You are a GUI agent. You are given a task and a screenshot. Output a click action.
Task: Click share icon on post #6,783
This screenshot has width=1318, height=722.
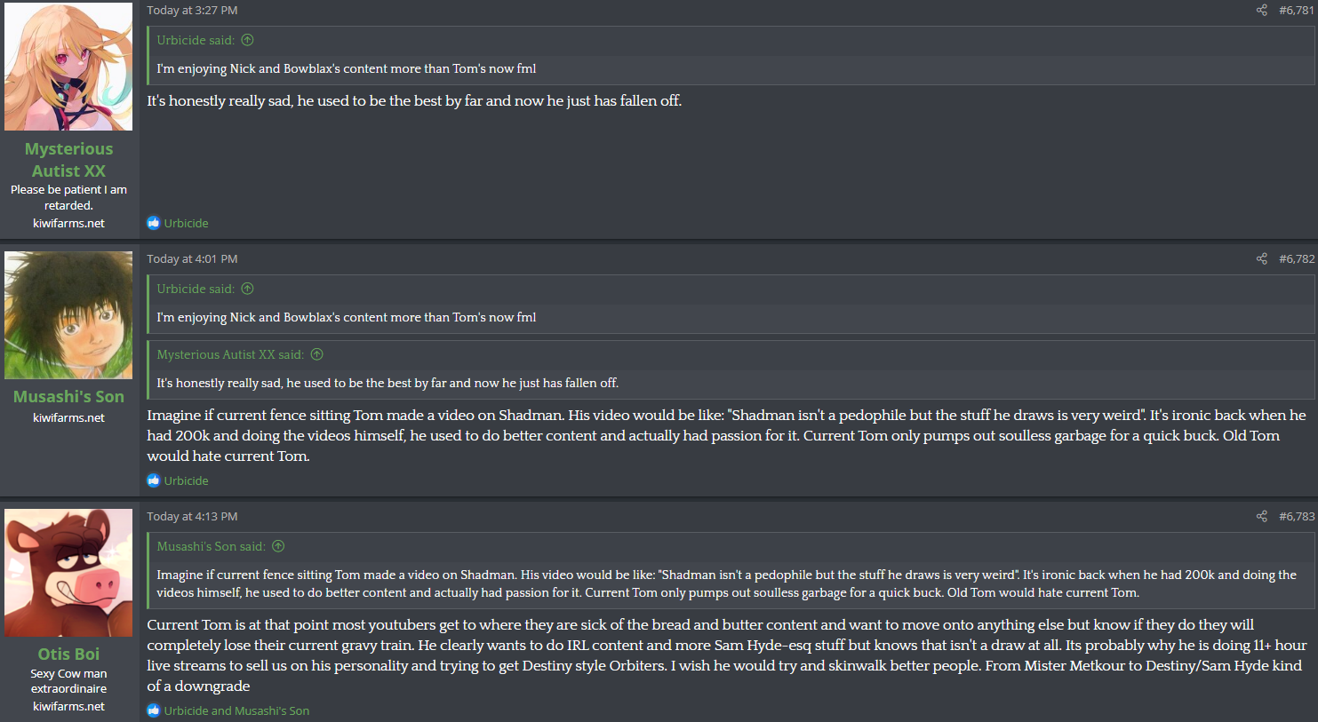[1261, 517]
